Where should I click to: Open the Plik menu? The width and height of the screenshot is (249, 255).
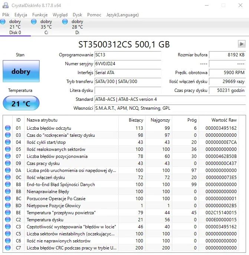click(6, 15)
